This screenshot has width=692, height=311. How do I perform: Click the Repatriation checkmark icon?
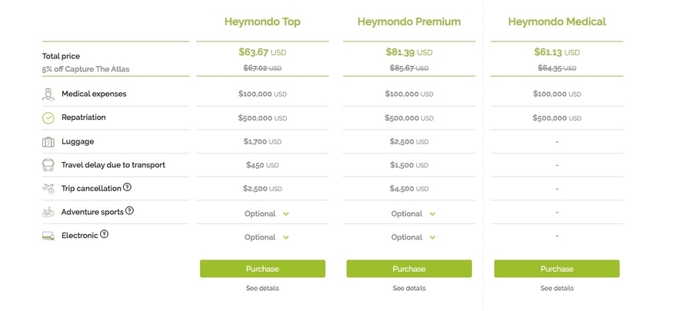tap(48, 118)
